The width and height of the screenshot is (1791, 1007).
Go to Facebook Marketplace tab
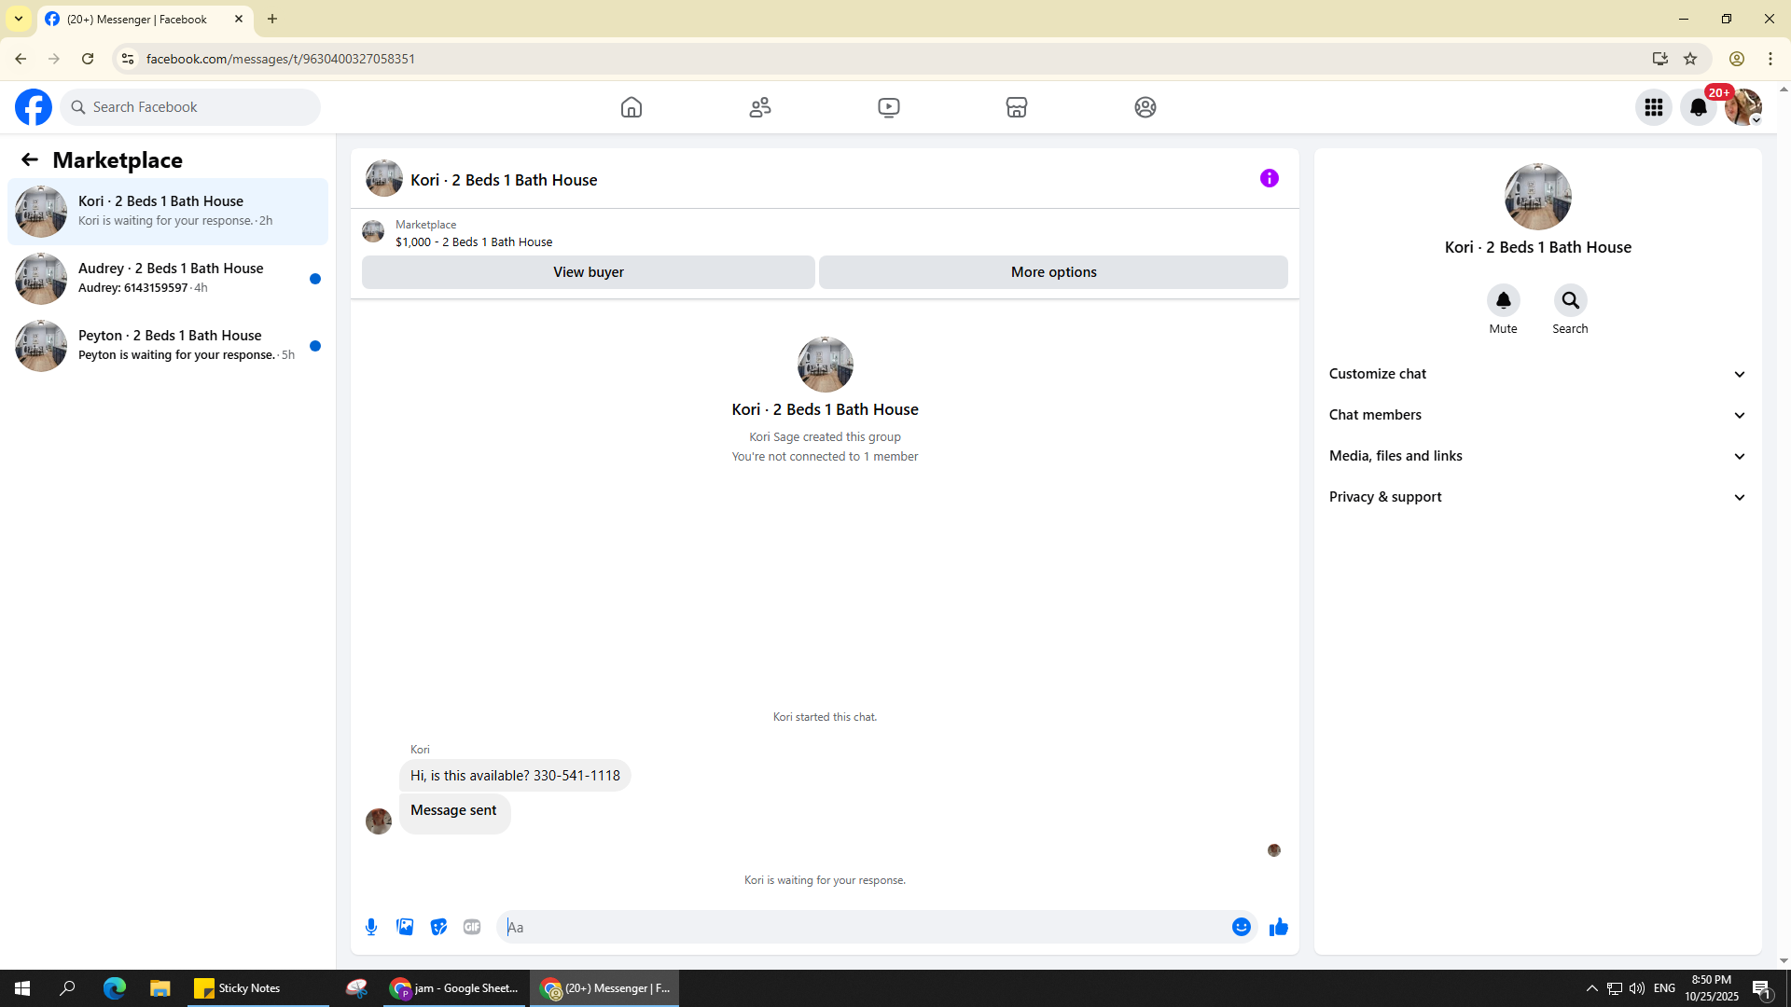(x=1016, y=107)
